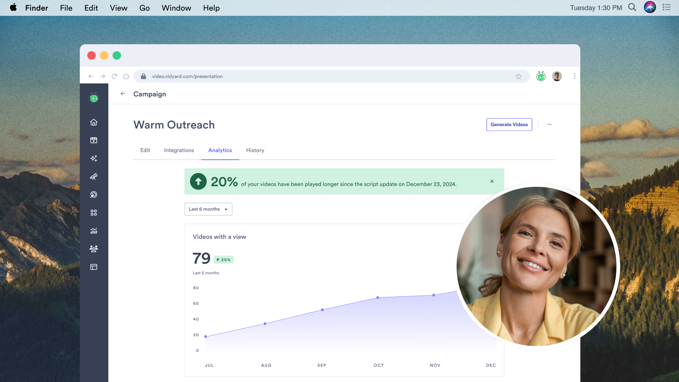Bookmark the page with the star icon

click(518, 76)
